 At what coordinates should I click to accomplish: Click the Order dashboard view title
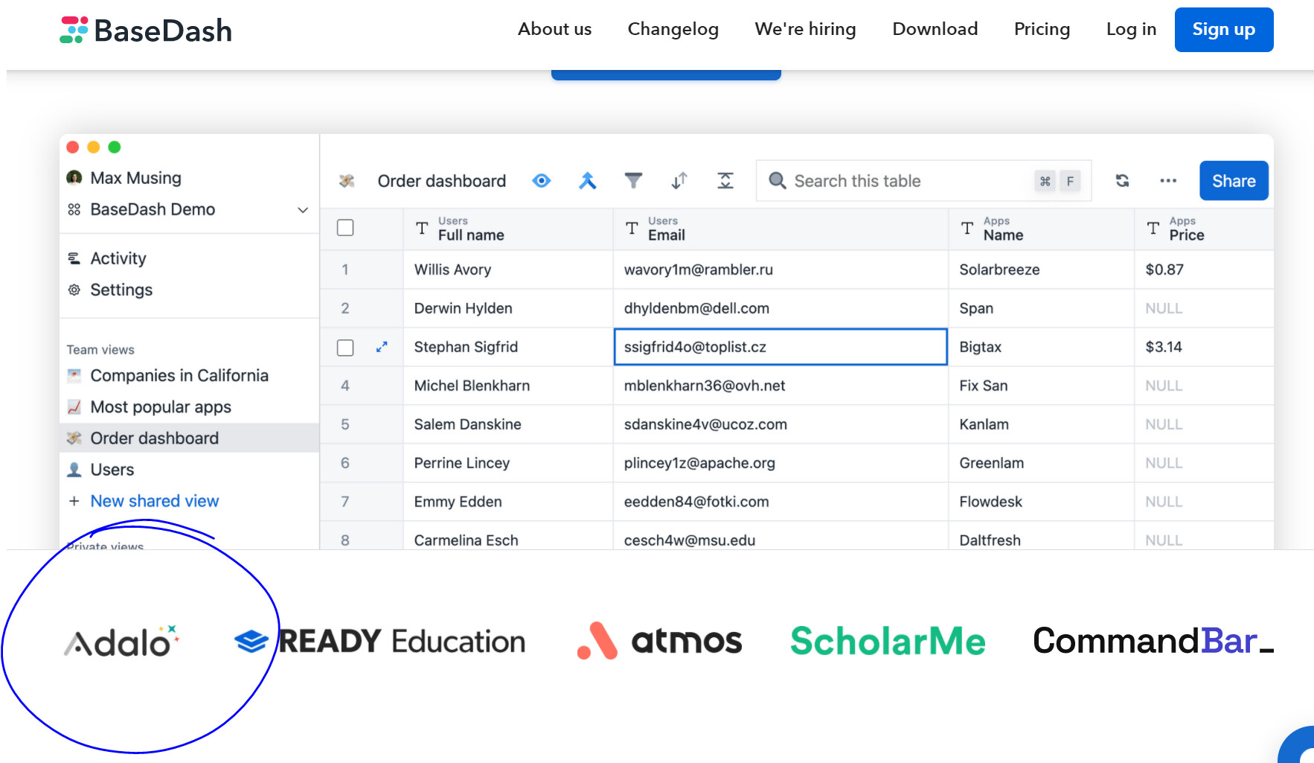[x=441, y=181]
